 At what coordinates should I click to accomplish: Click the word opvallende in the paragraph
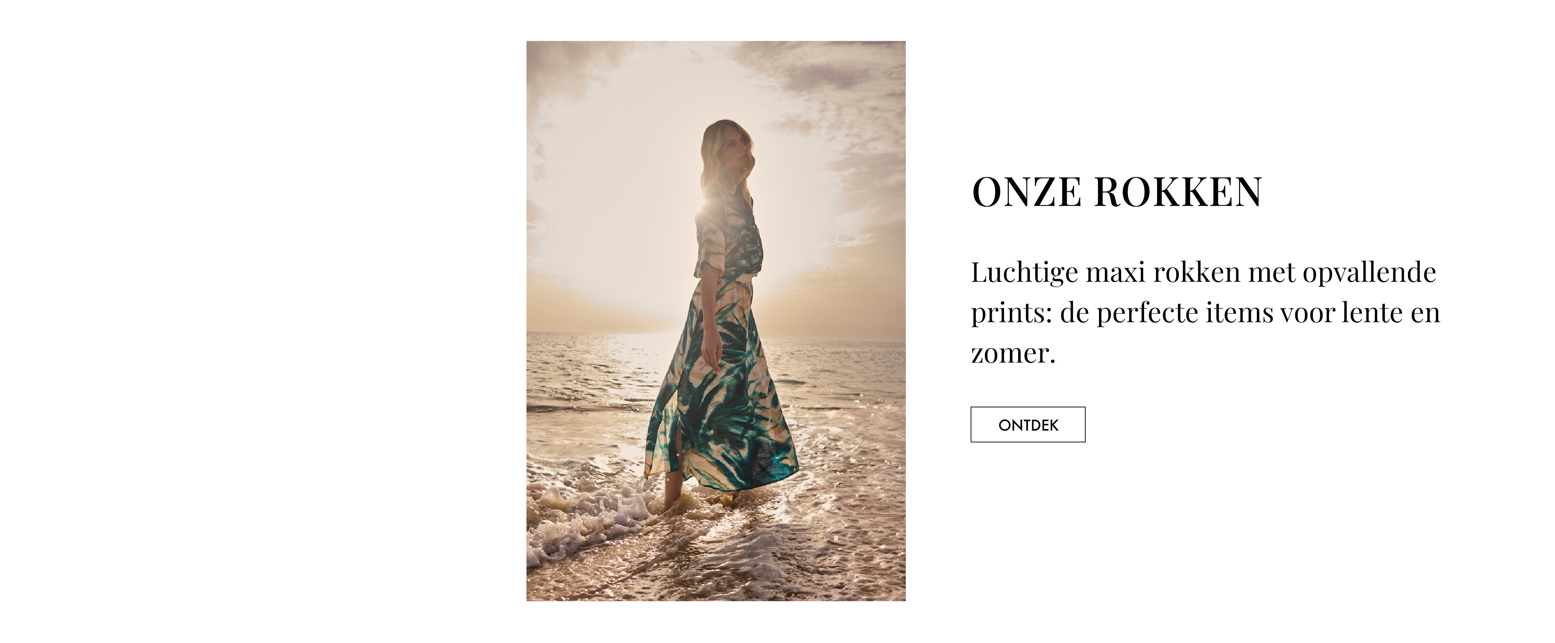point(1369,273)
